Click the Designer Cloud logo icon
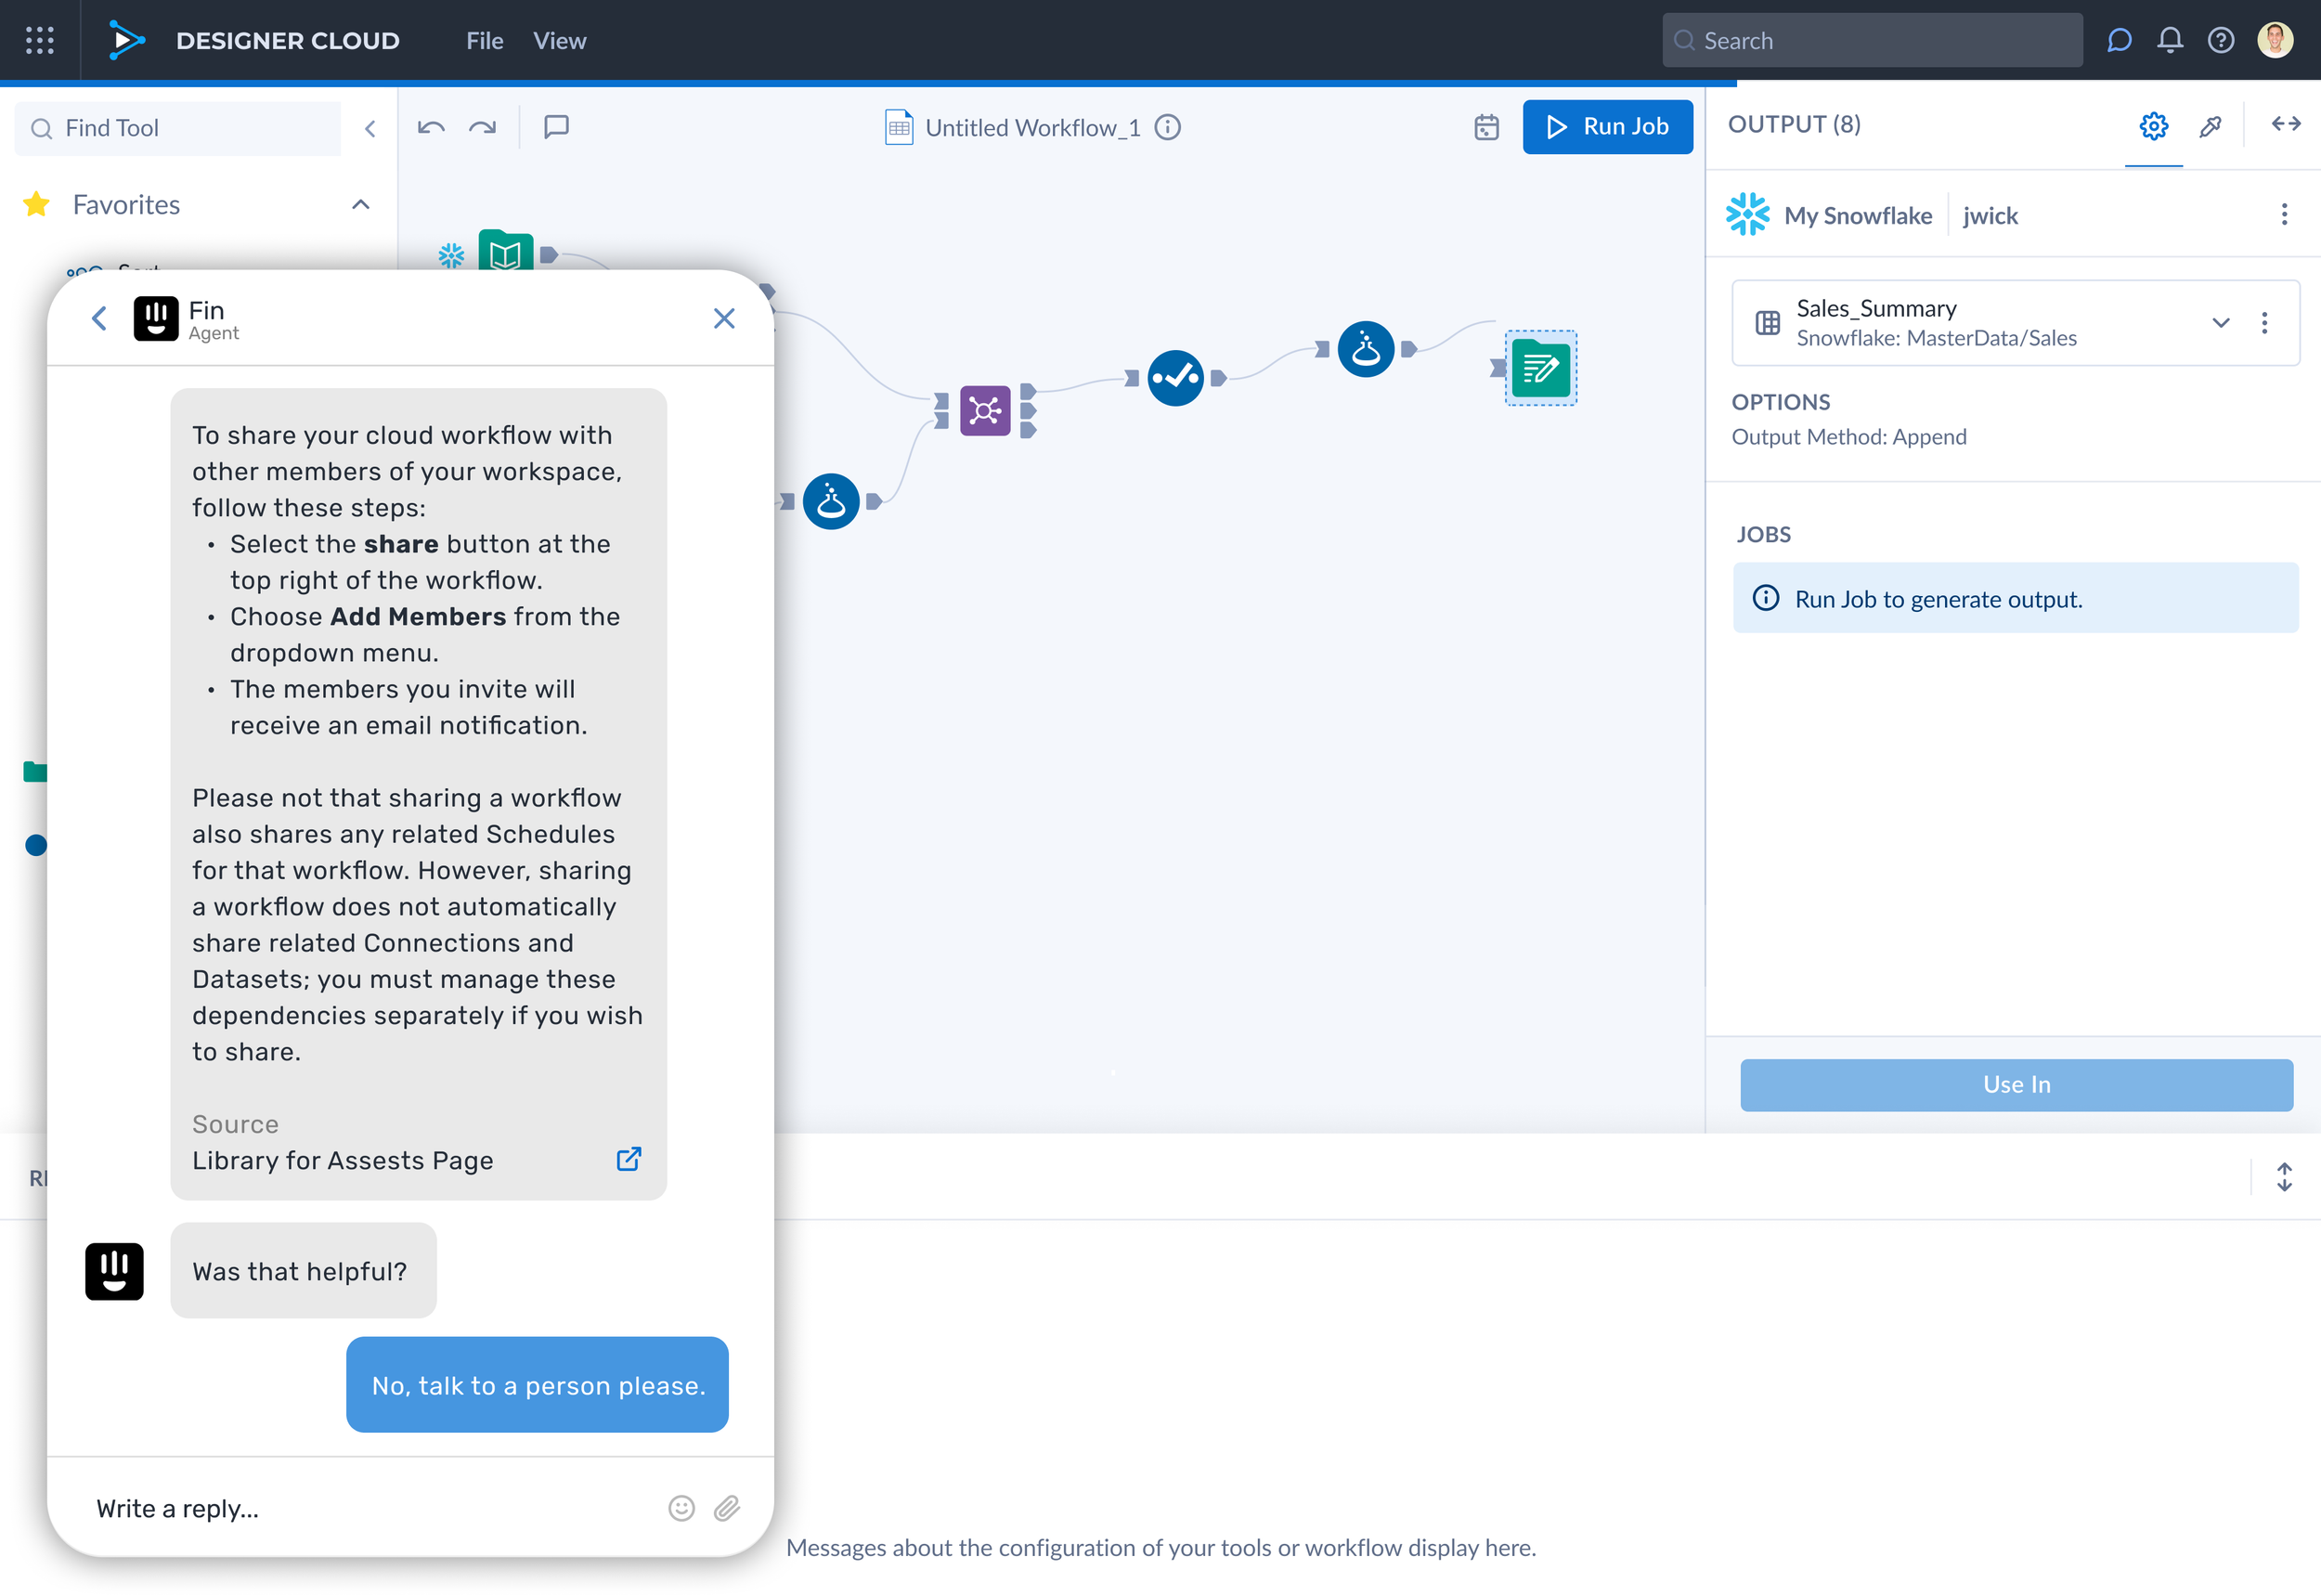 pos(127,40)
